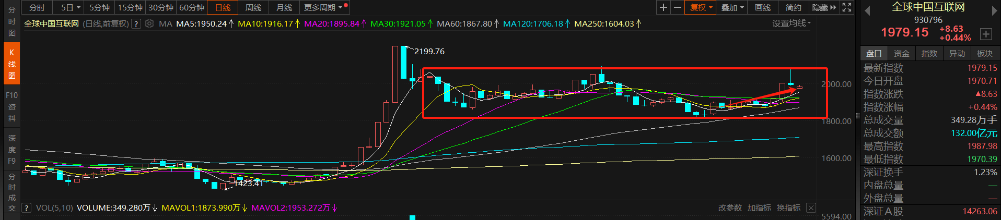Click the VOL indicator help icon
This screenshot has height=220, width=1001.
pos(27,208)
